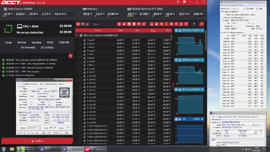The height and width of the screenshot is (152, 270).
Task: Copy test log with red clipboard icon
Action: pos(71,56)
